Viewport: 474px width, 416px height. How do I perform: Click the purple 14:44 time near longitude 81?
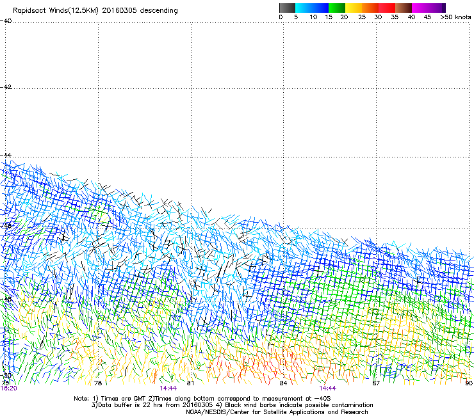point(168,388)
